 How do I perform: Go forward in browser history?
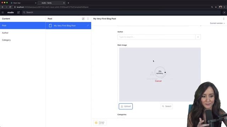[x=6, y=7]
